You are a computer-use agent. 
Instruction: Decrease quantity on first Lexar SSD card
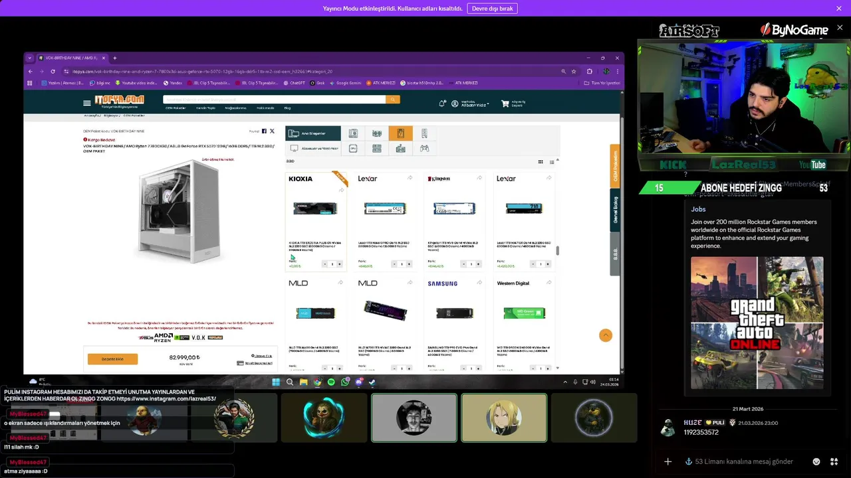(x=394, y=264)
